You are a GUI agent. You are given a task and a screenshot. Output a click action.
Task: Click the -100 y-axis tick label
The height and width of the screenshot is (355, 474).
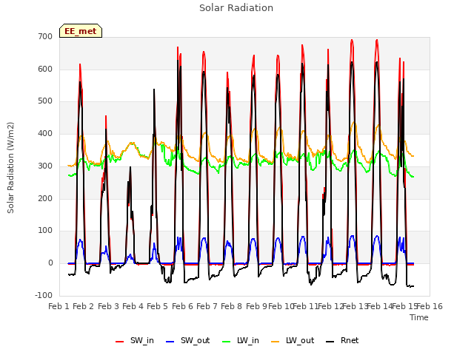coord(44,295)
